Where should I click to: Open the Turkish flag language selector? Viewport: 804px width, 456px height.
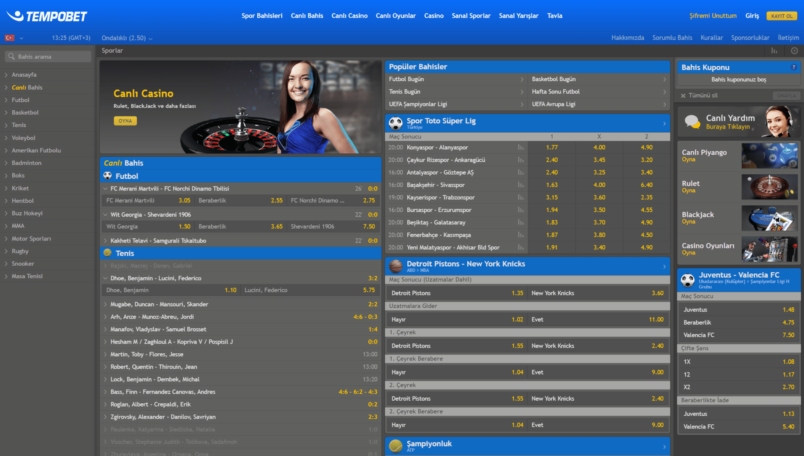14,38
